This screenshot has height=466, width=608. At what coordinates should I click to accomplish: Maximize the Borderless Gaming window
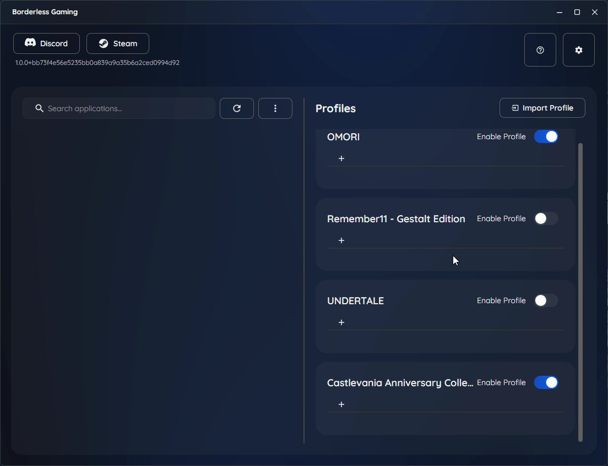(577, 12)
